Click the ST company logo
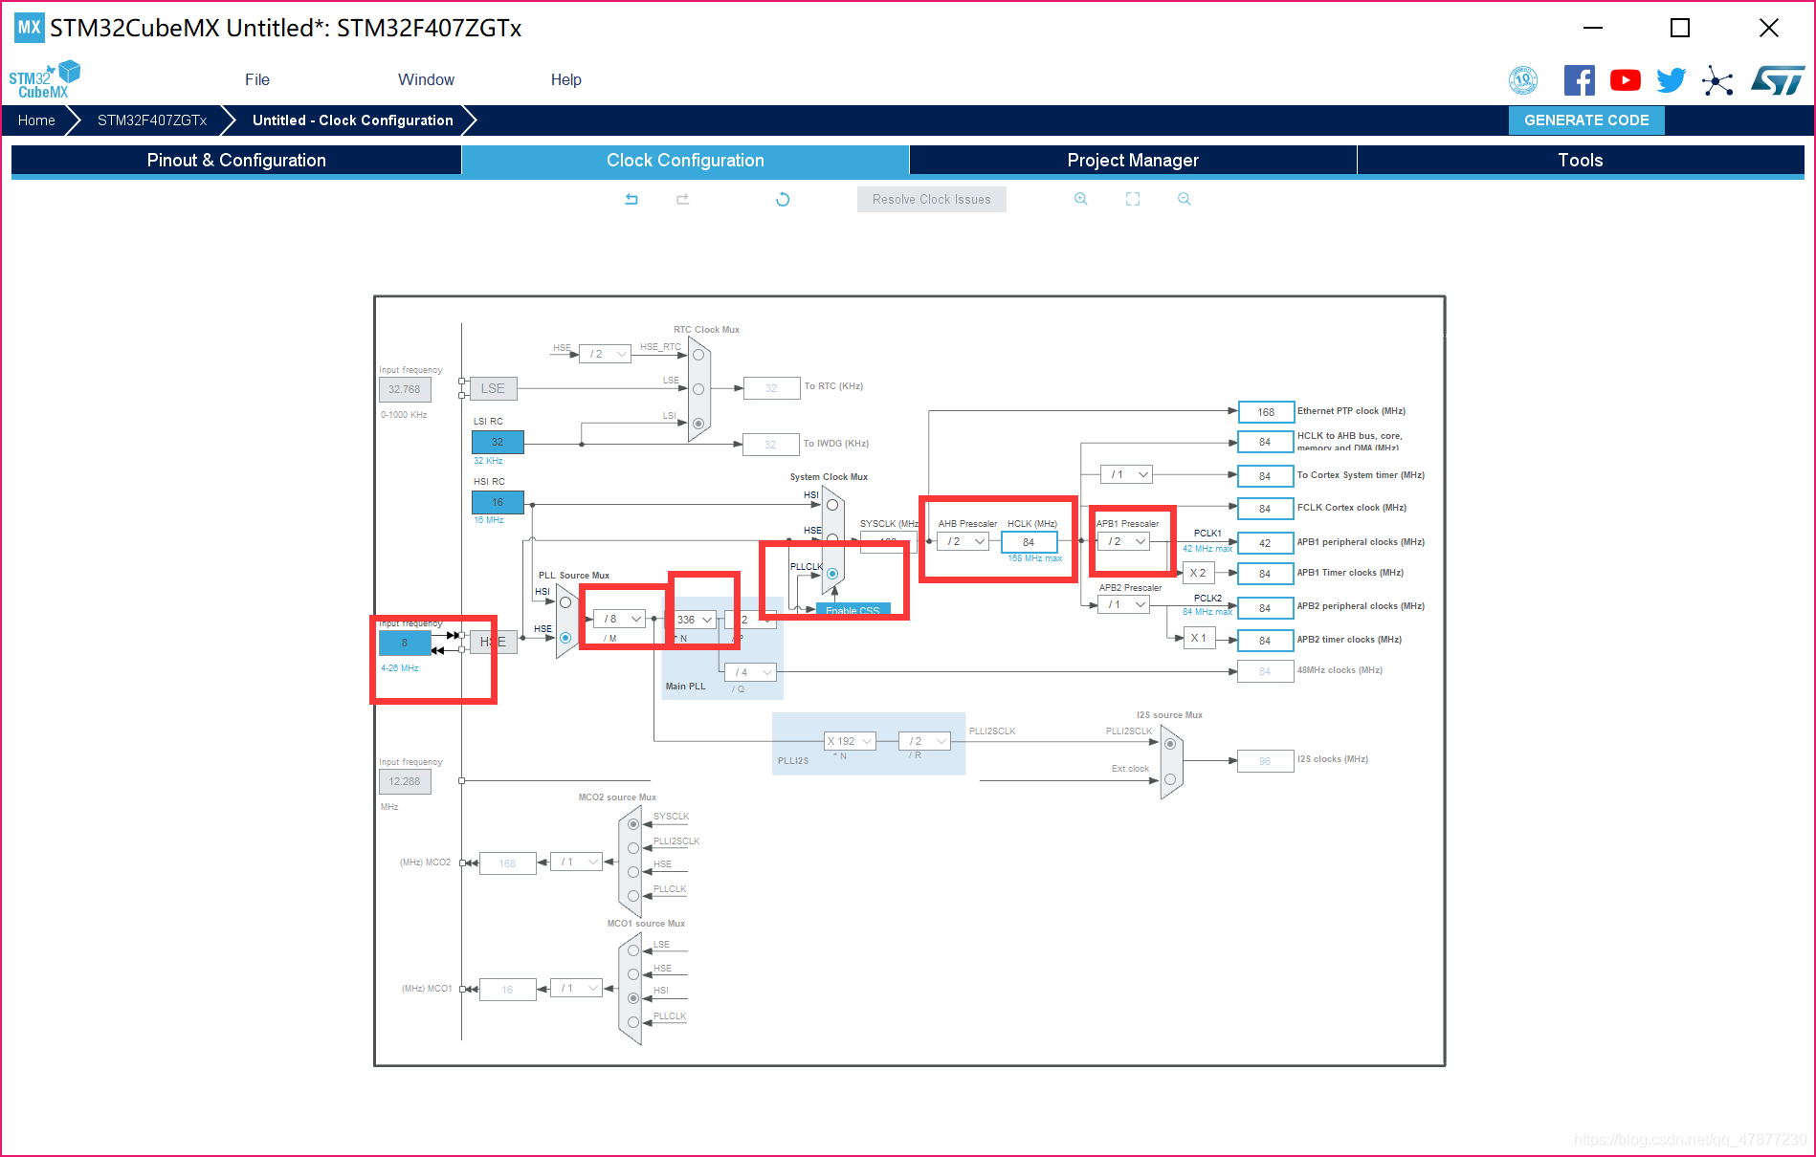This screenshot has width=1816, height=1157. pyautogui.click(x=1778, y=80)
